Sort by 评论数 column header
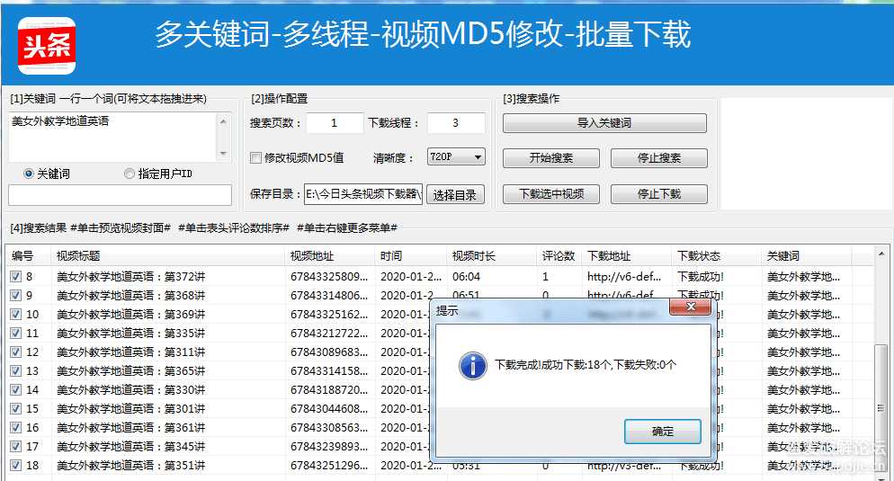 [558, 256]
